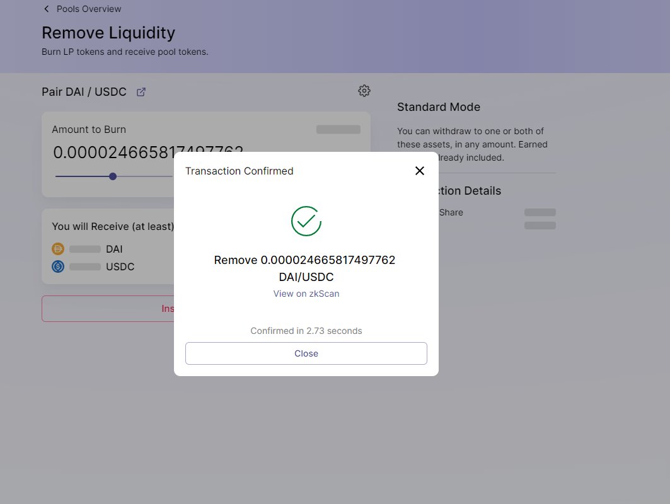
Task: Click the 'Burn LP tokens and receive pool tokens.' subtitle
Action: [x=125, y=52]
